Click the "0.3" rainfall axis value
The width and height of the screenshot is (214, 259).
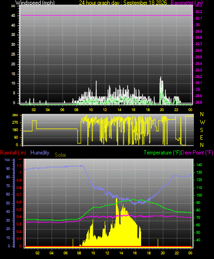pos(19,224)
